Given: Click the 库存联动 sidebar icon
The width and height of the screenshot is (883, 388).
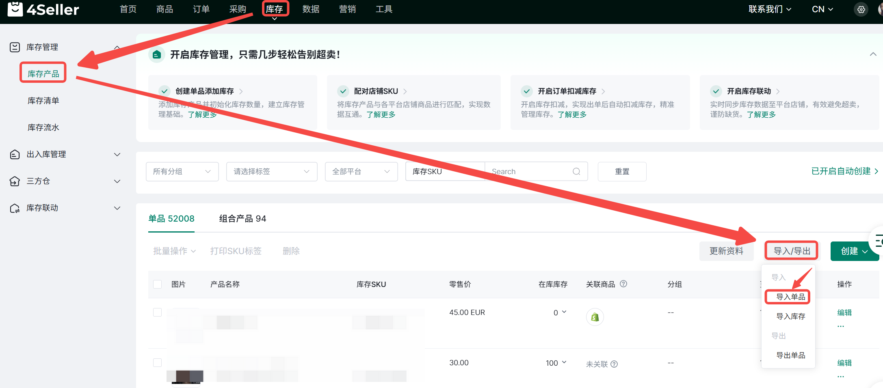Looking at the screenshot, I should tap(15, 208).
